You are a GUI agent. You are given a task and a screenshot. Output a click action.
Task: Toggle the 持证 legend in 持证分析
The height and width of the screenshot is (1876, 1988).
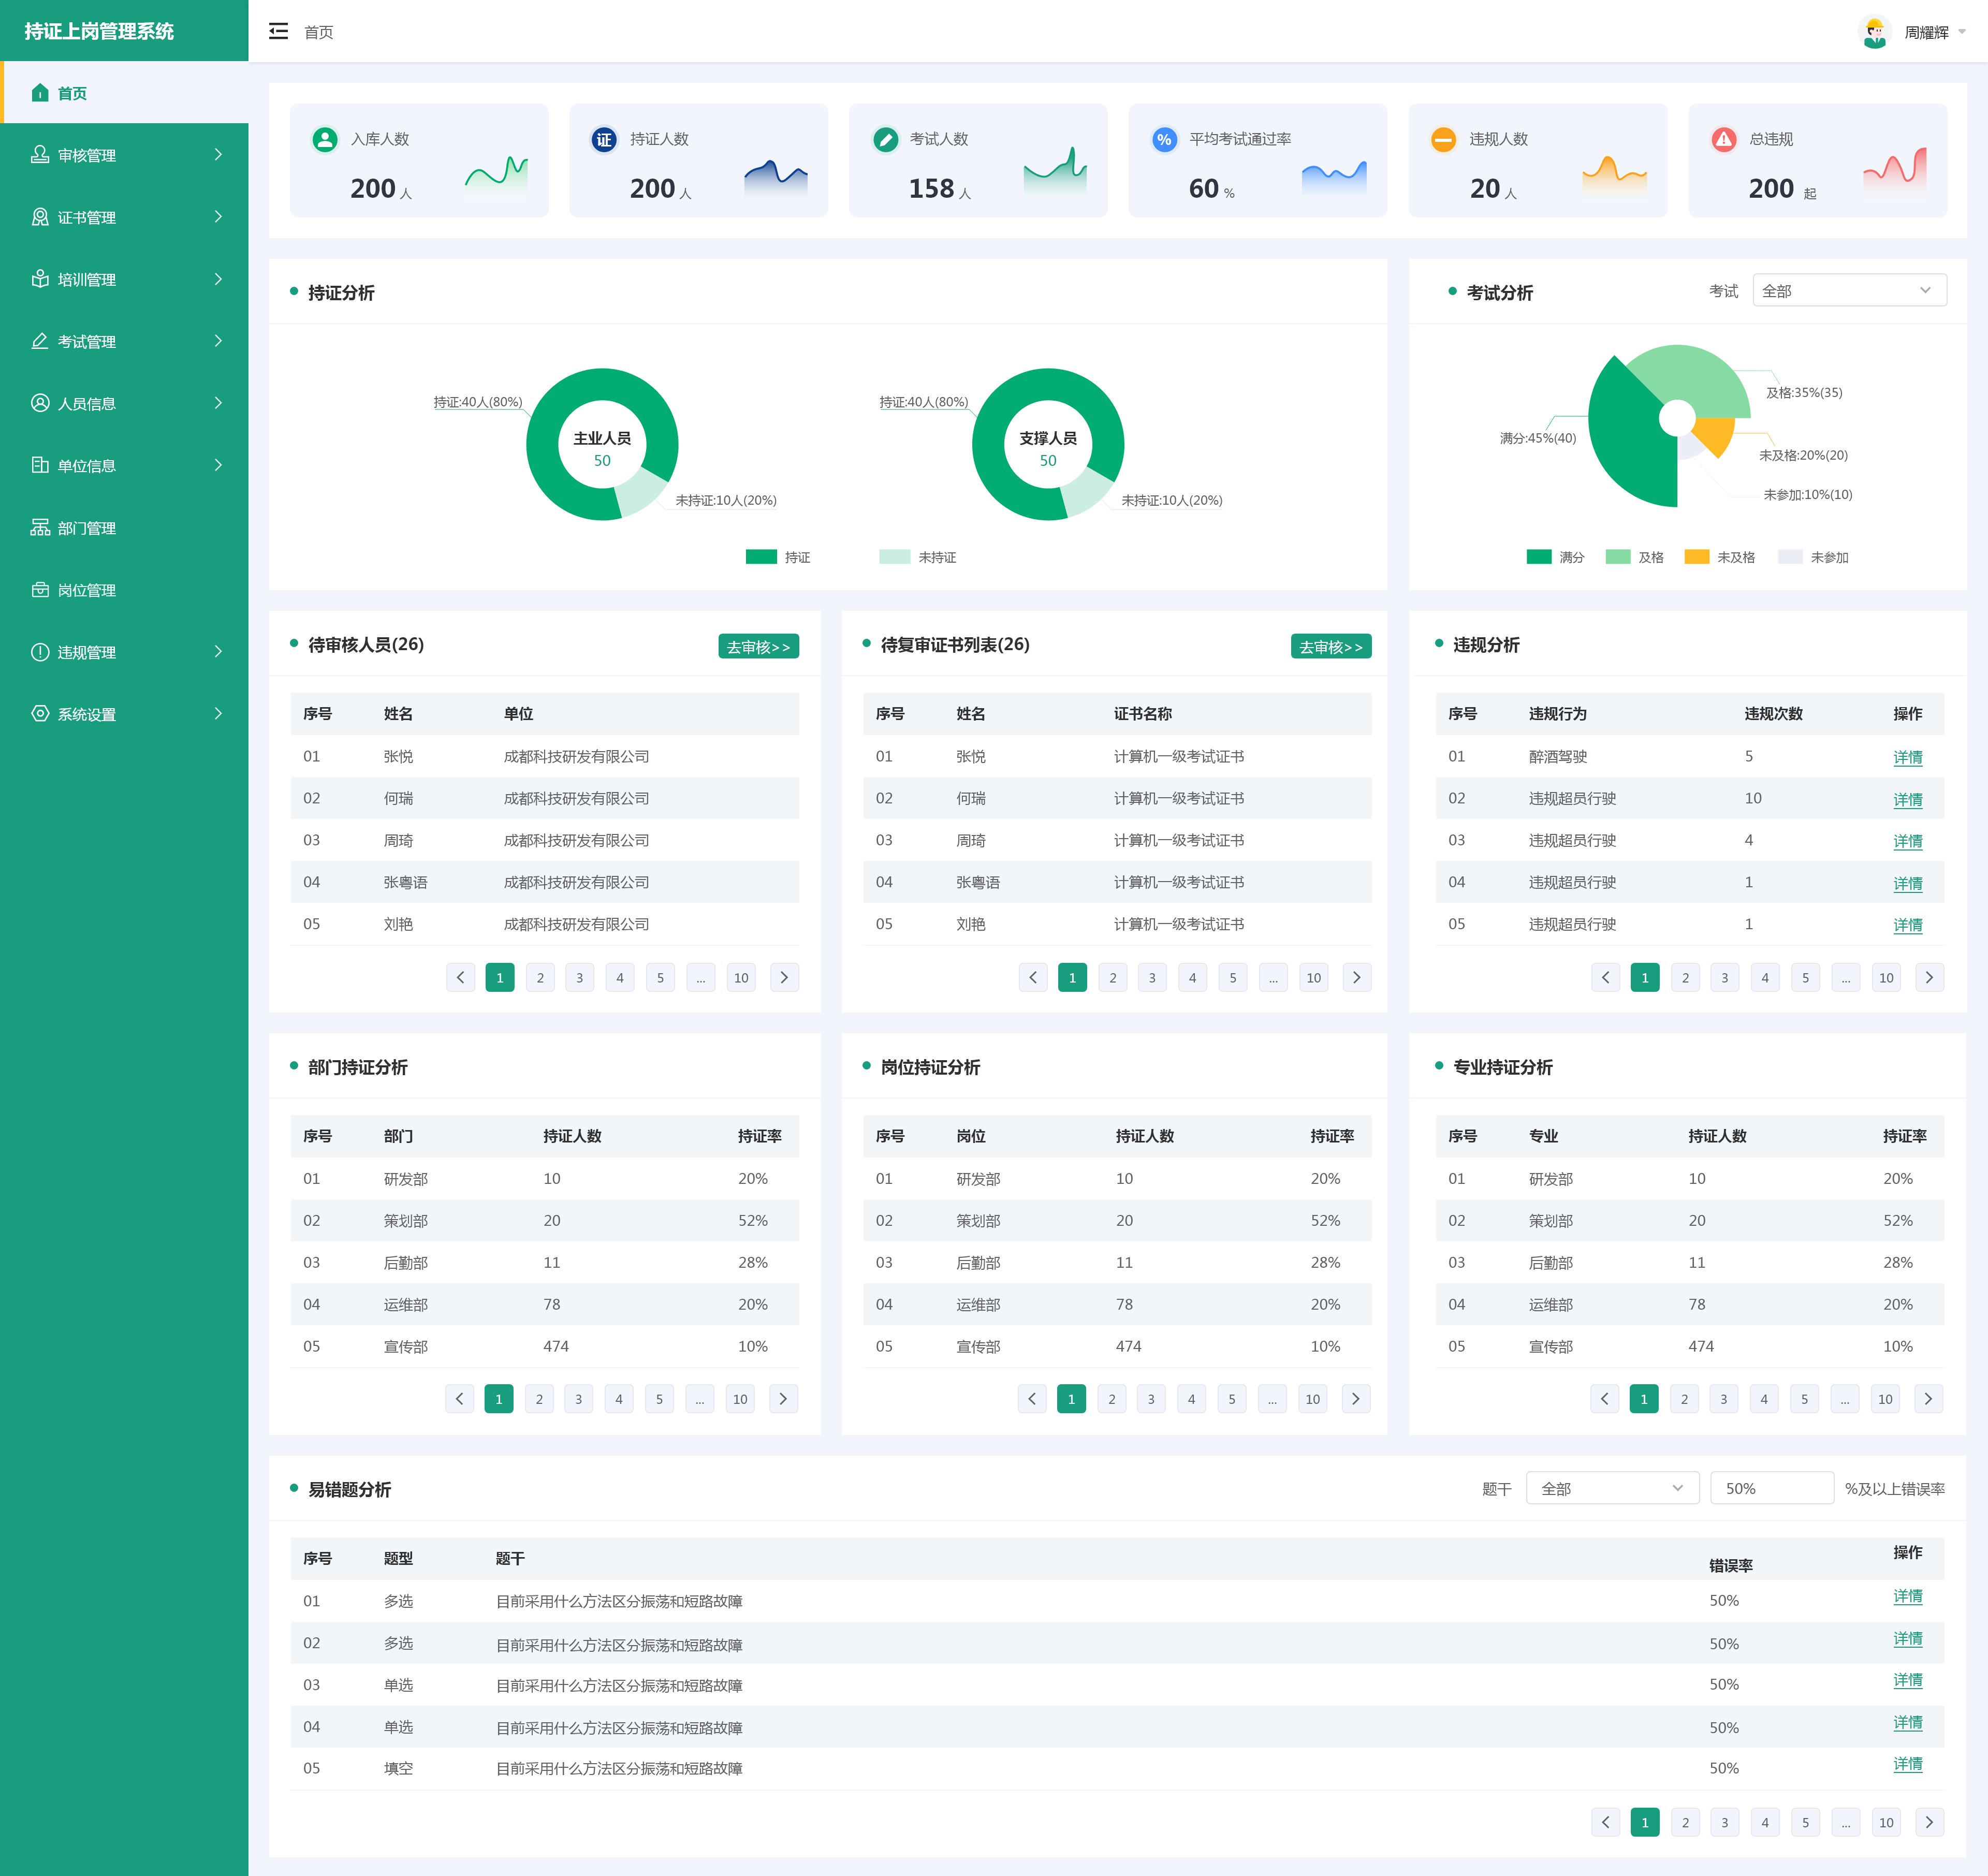(778, 557)
